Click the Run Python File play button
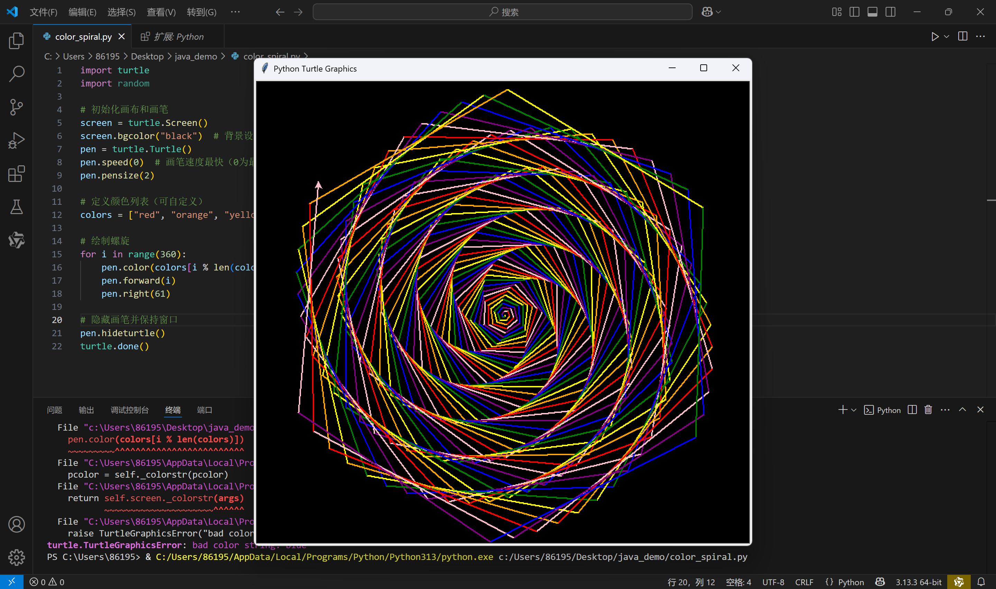Image resolution: width=996 pixels, height=589 pixels. 935,37
